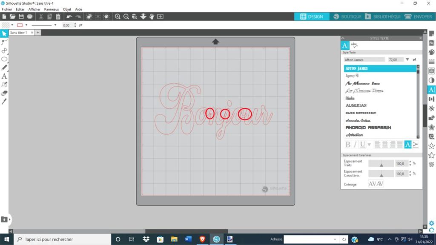Screen dimensions: 436x245
Task: Click the line color swatch
Action: pyautogui.click(x=20, y=25)
